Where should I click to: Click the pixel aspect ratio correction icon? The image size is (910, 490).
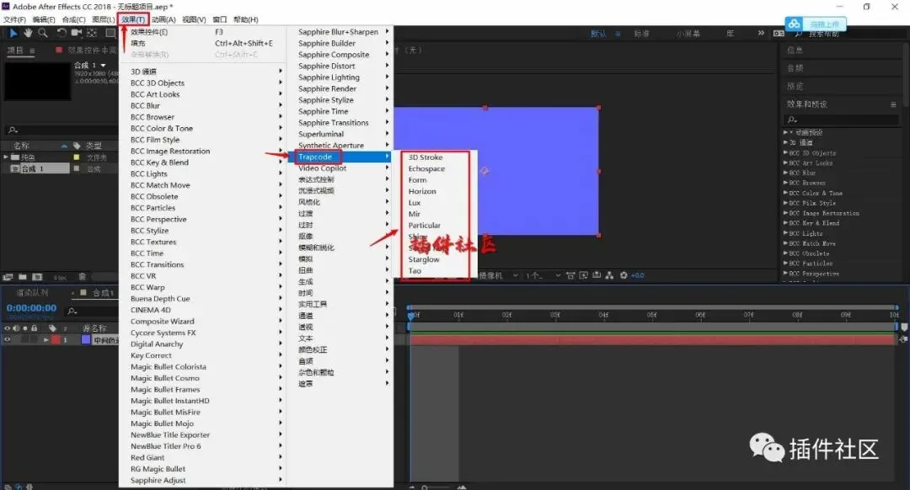570,275
